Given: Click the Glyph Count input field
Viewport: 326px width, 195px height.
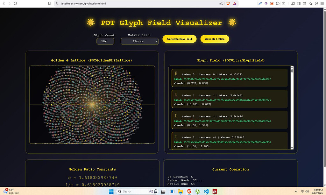Looking at the screenshot, I should coord(105,41).
